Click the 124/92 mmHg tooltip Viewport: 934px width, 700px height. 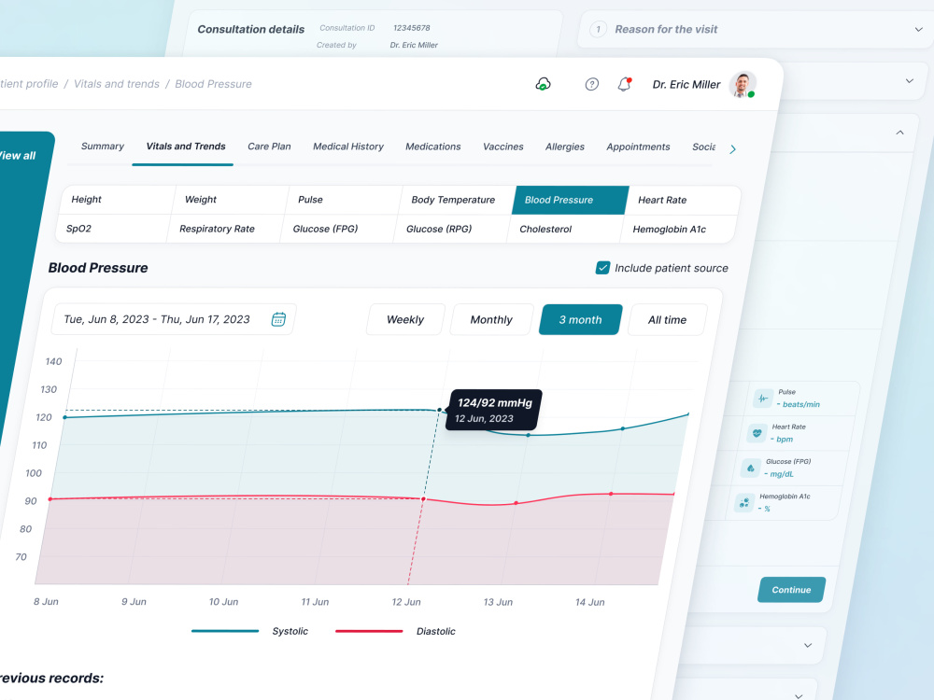point(494,410)
